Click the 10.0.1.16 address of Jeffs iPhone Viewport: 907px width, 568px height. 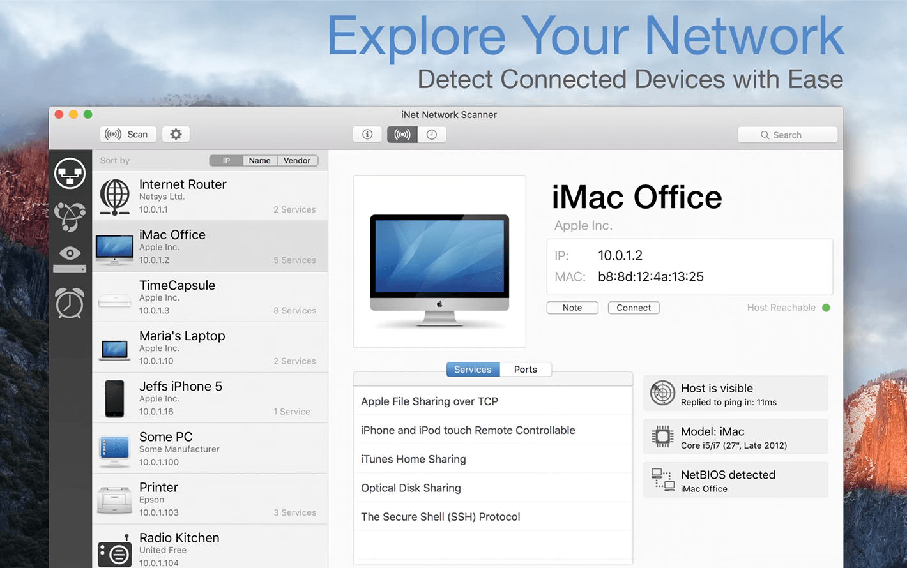pos(156,412)
